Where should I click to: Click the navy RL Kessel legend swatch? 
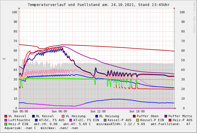[x=34, y=116]
